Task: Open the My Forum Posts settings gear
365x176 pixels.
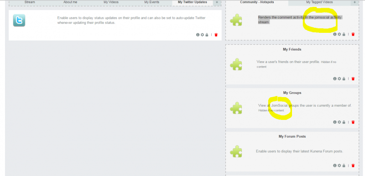Action: click(x=339, y=166)
